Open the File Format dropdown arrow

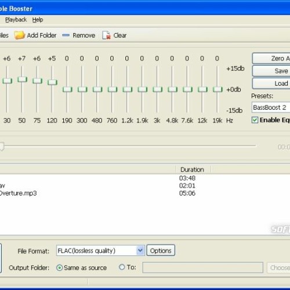pyautogui.click(x=140, y=251)
